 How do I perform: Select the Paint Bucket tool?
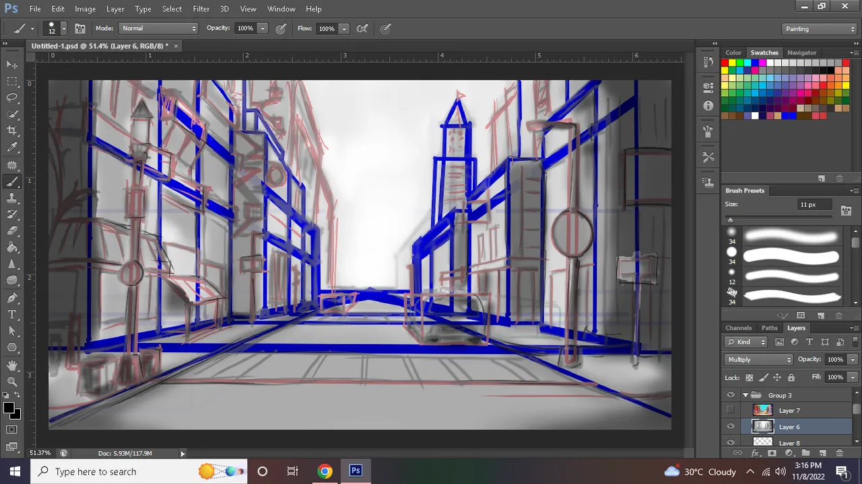coord(12,248)
